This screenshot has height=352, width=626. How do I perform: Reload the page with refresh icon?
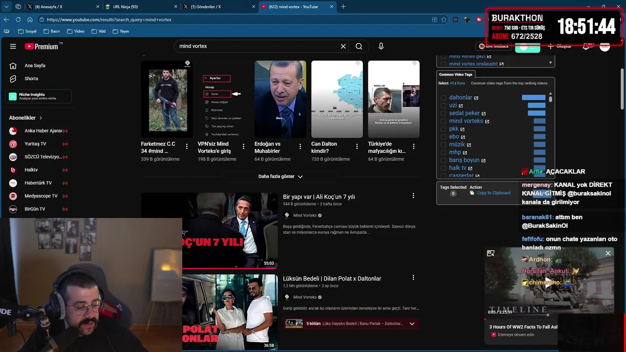[x=18, y=20]
